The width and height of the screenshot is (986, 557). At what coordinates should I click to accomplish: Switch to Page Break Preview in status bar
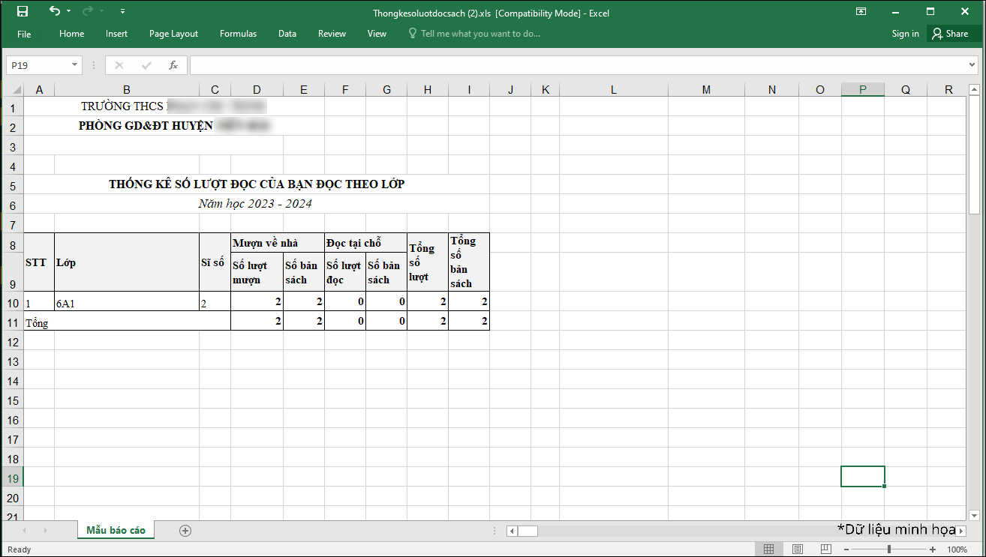[x=825, y=550]
